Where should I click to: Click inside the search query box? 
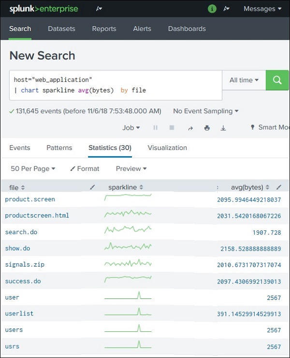click(115, 85)
